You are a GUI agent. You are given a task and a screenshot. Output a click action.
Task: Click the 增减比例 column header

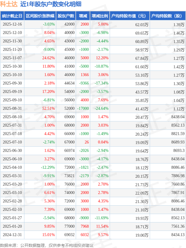[x=100, y=16]
